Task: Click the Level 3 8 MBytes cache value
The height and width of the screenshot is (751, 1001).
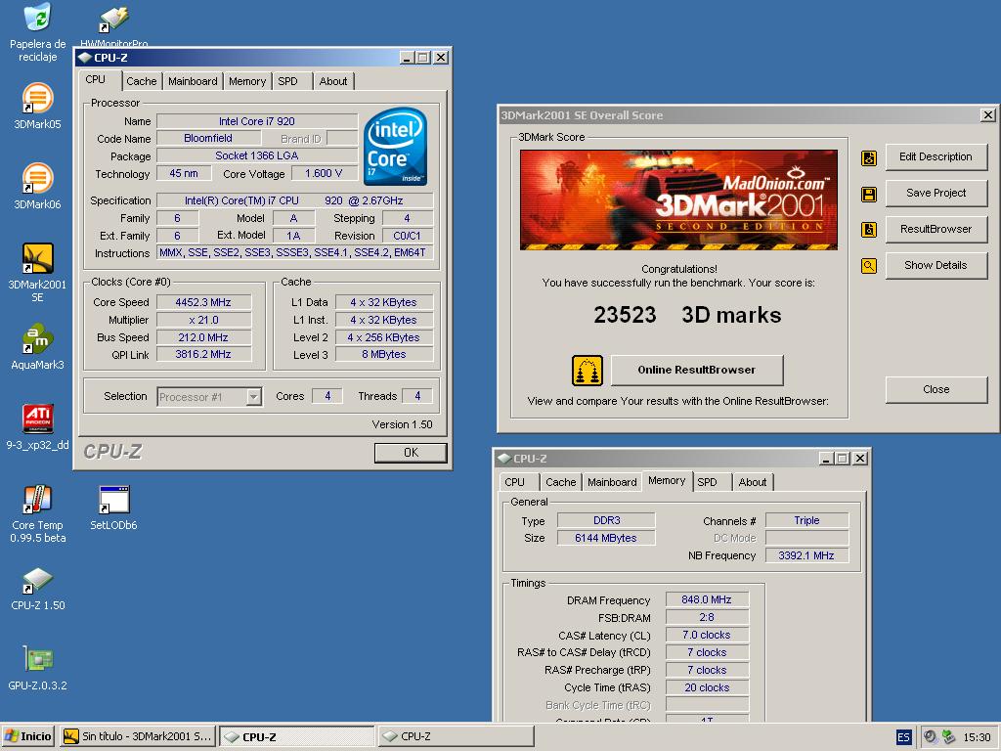Action: coord(384,354)
